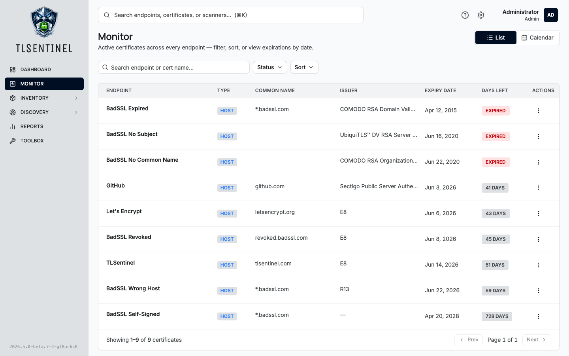Click HOST badge in GitHub row
Screen dimensions: 569x356
click(x=227, y=188)
